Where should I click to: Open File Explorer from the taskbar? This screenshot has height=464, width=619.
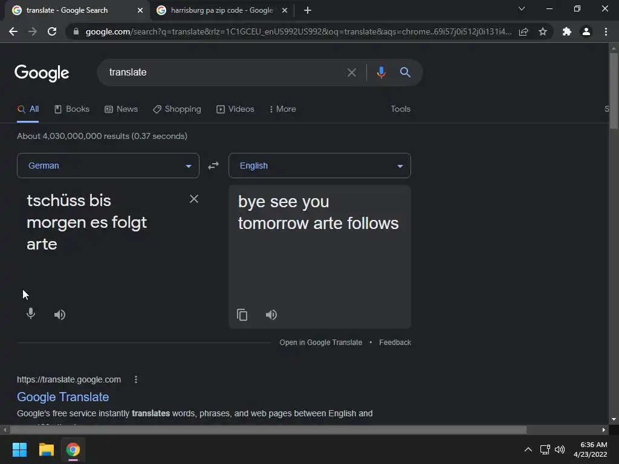[46, 449]
